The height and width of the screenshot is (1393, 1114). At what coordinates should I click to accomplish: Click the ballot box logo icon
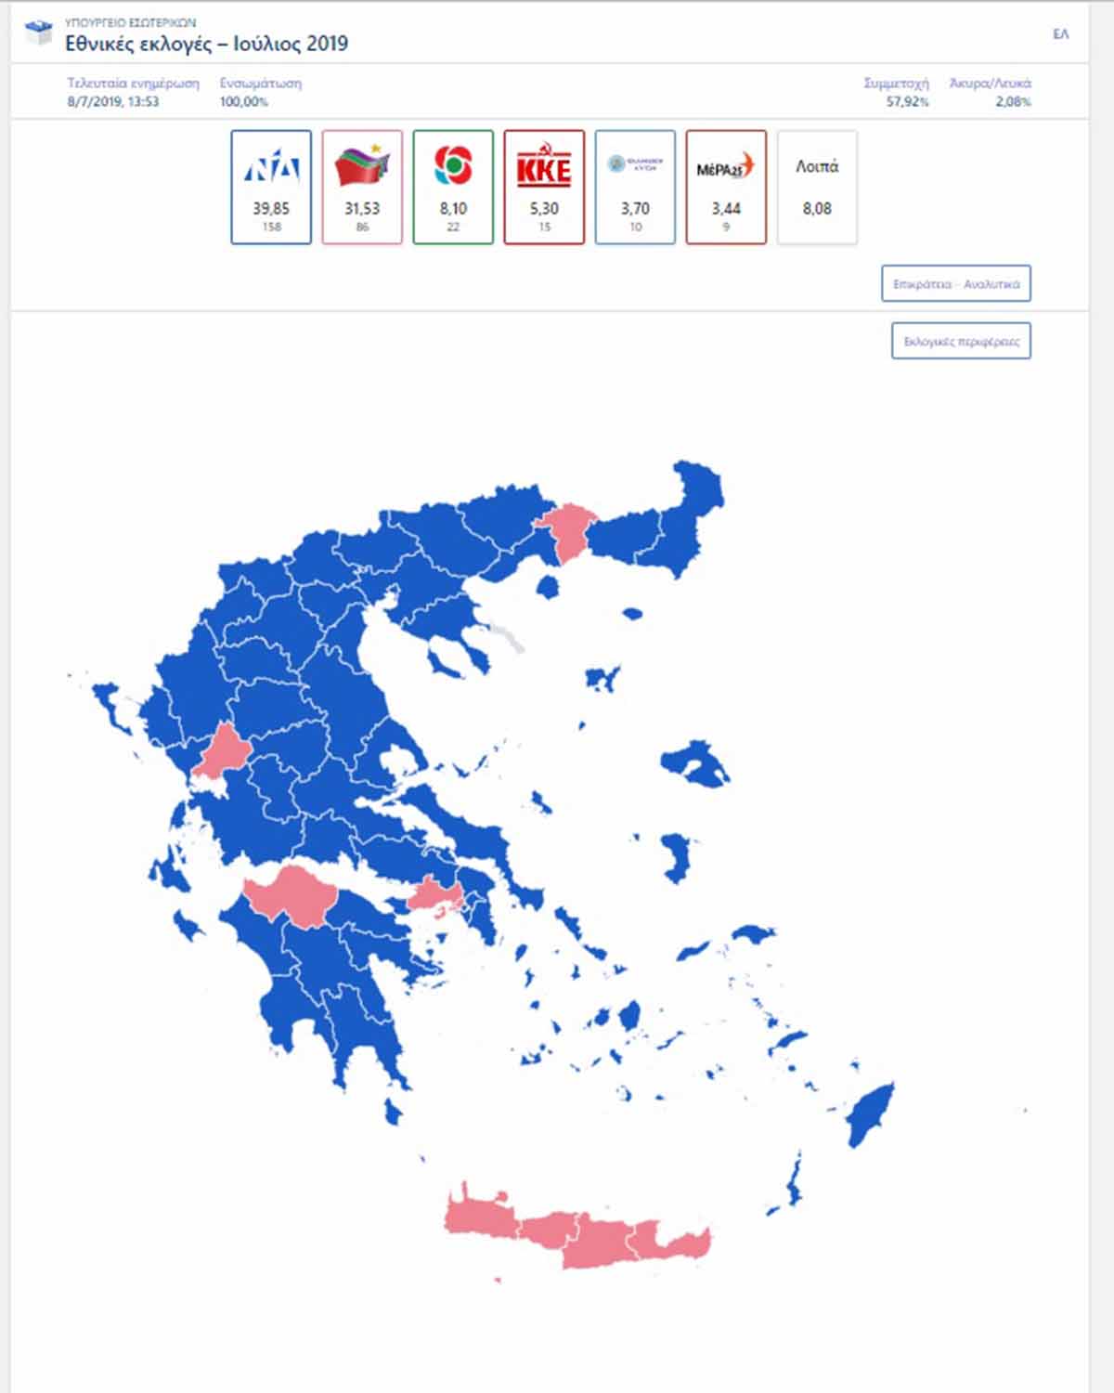click(x=39, y=34)
